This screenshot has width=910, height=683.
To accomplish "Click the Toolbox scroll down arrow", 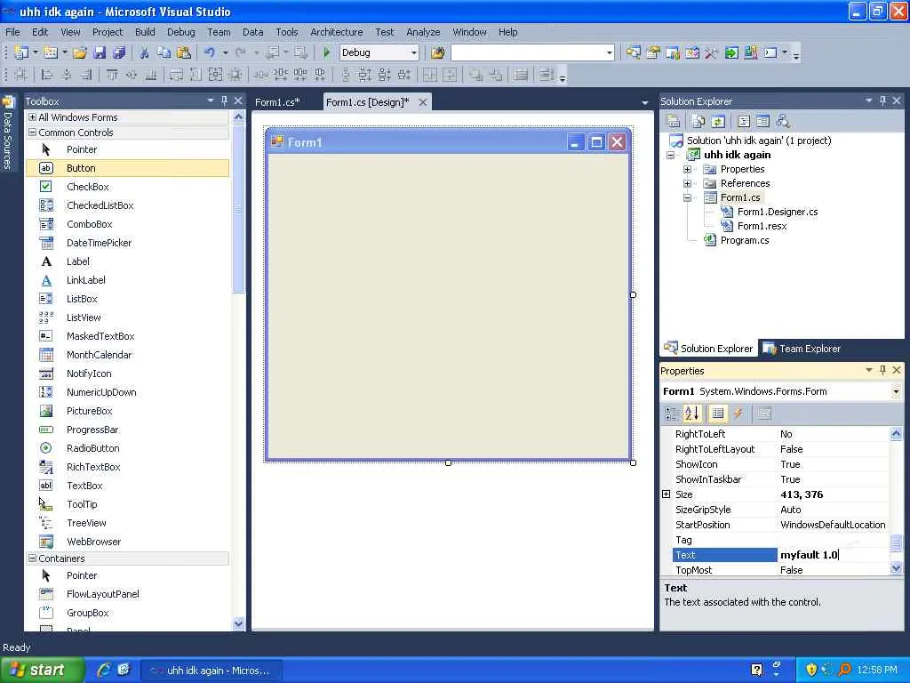I will 238,623.
